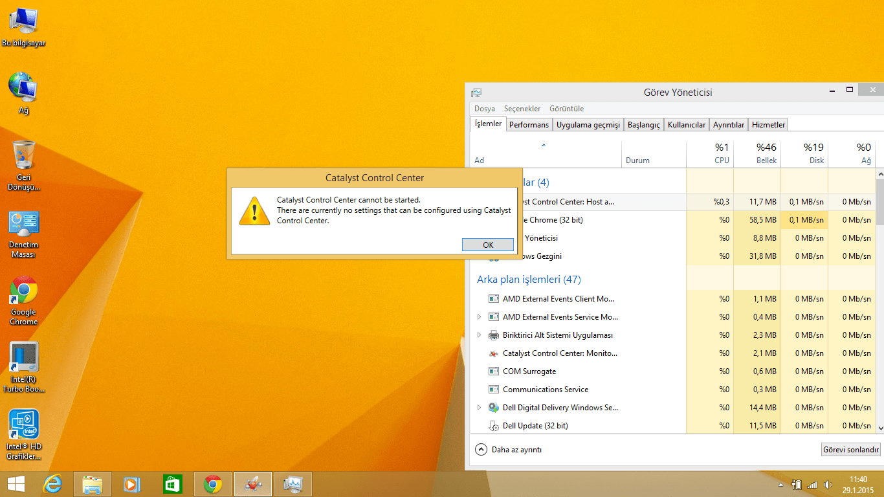Viewport: 884px width, 497px height.
Task: Select the Bu bilgisayar desktop icon
Action: tap(23, 25)
